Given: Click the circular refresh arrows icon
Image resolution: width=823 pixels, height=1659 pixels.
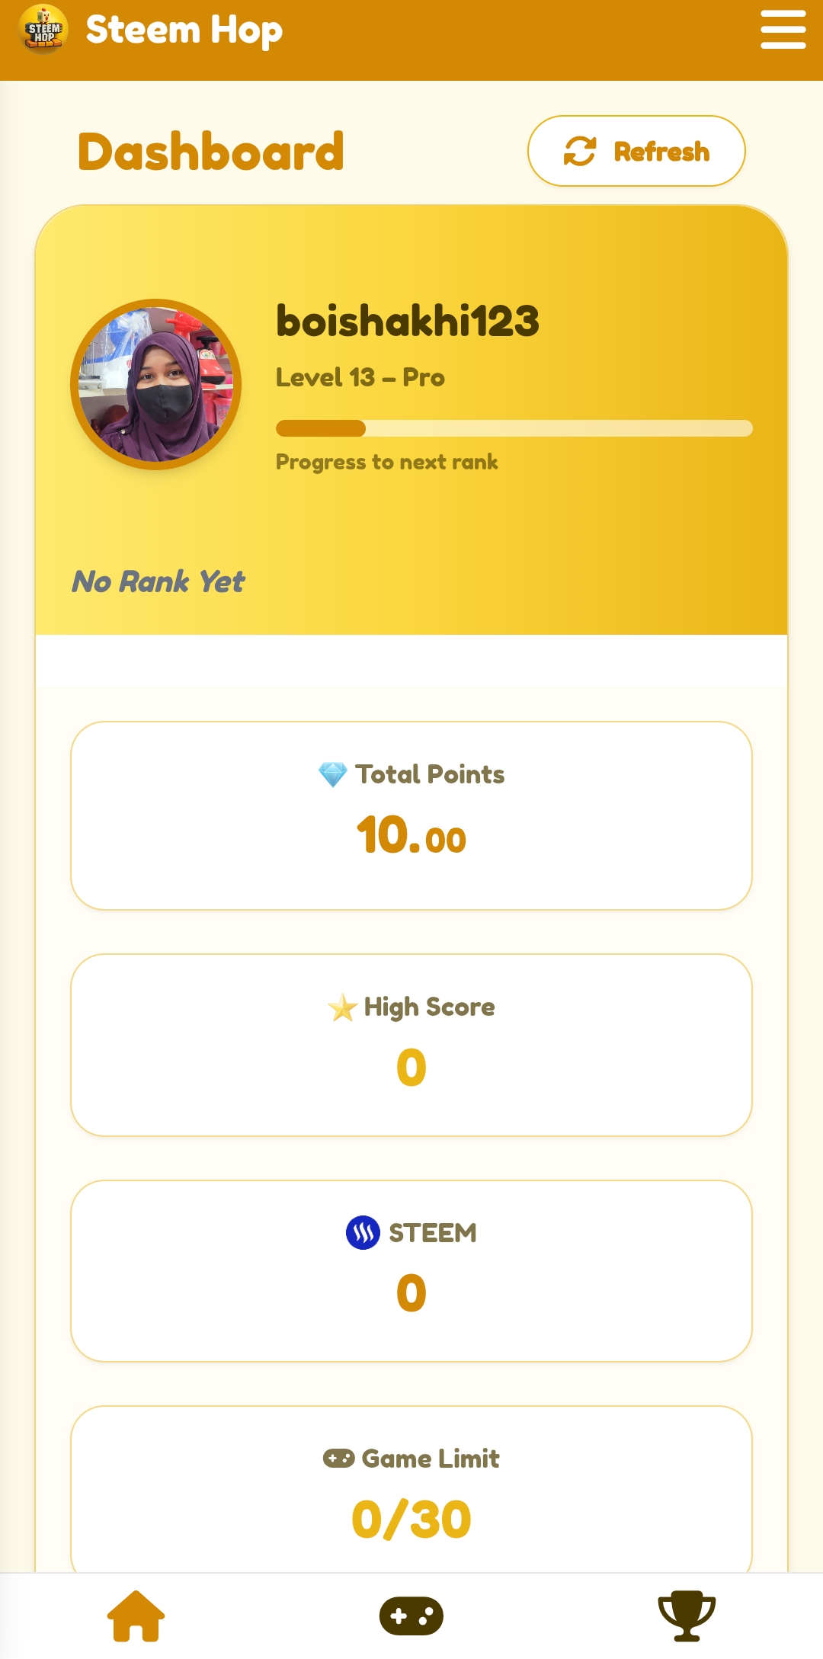Looking at the screenshot, I should [580, 151].
